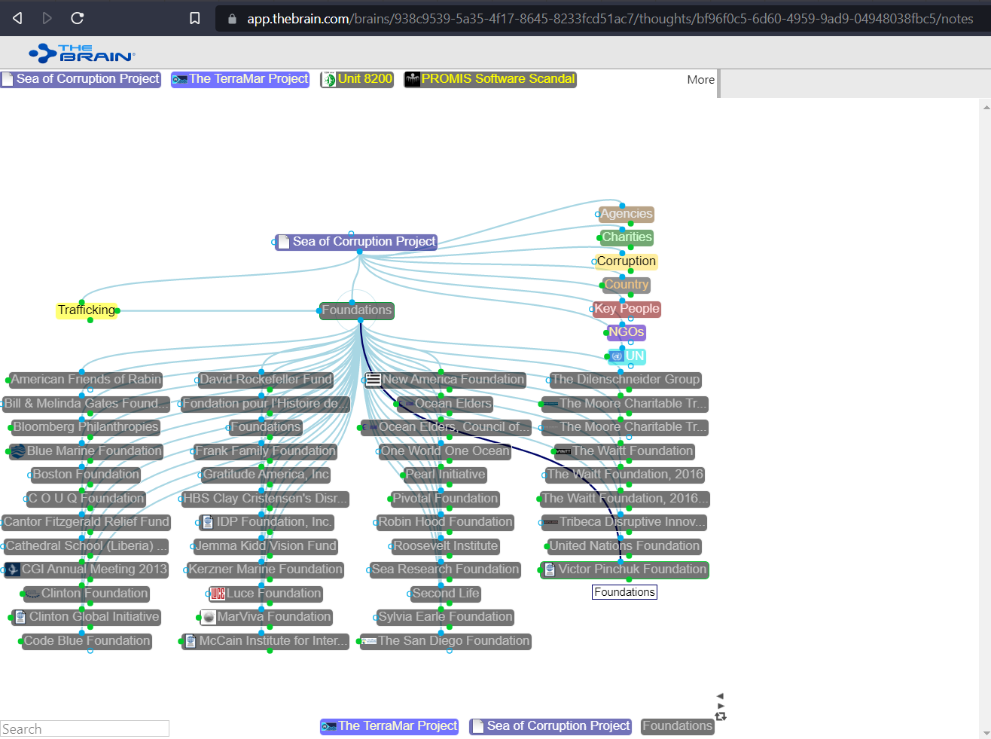991x739 pixels.
Task: Click the New America Foundation list icon
Action: (x=373, y=380)
